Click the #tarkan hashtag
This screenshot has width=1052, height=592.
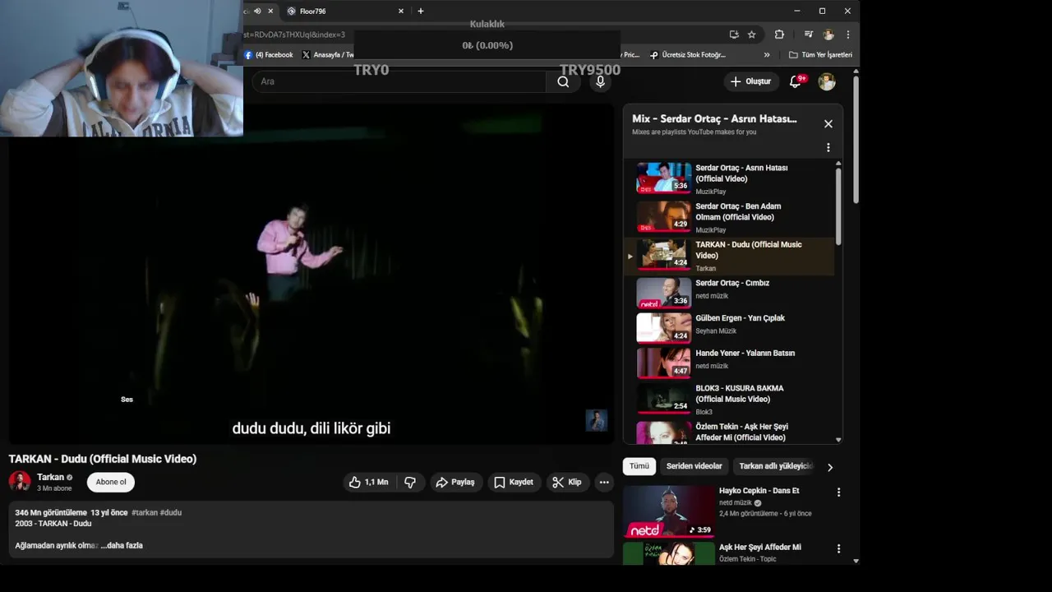coord(144,512)
